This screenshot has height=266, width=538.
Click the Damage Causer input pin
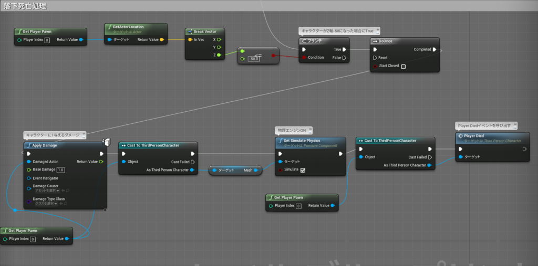pyautogui.click(x=29, y=188)
